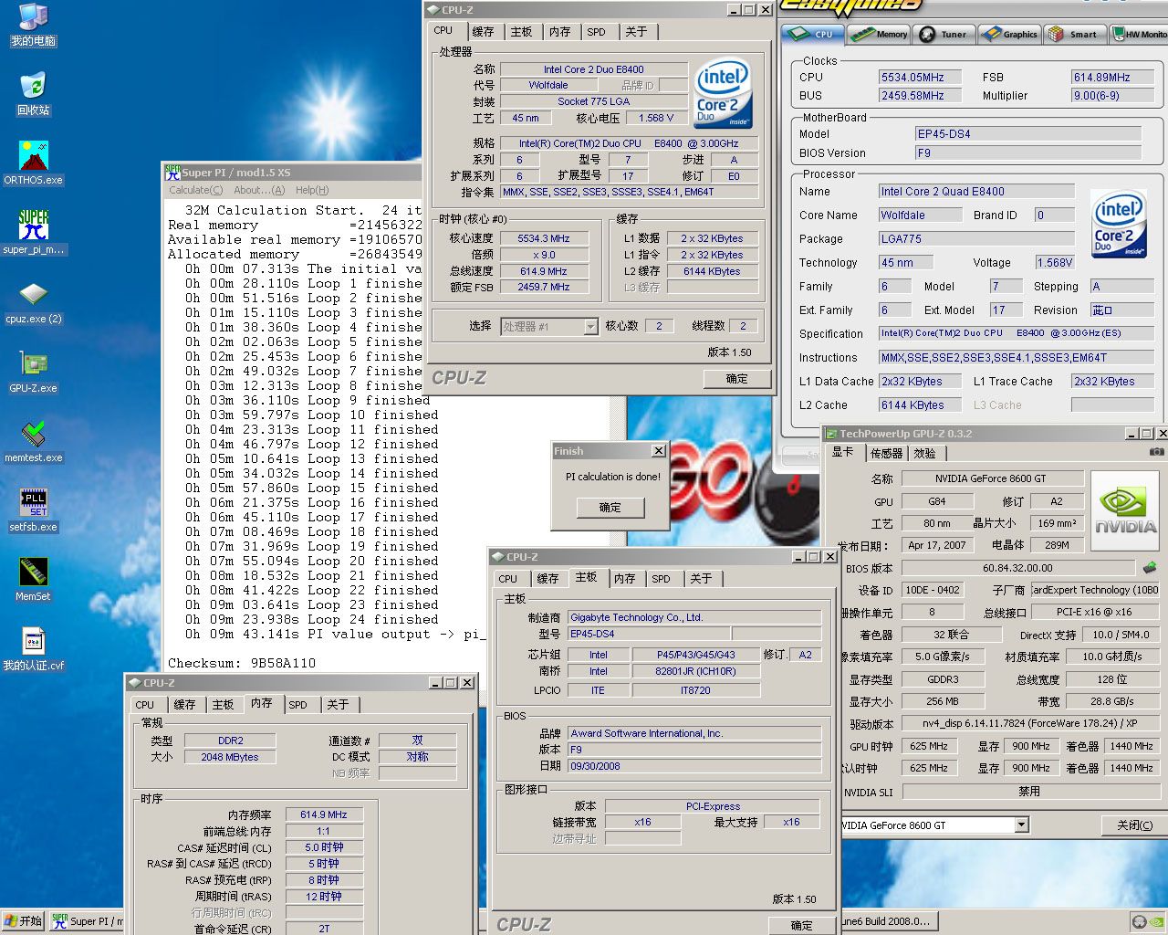Screen dimensions: 1168x935
Task: Click the 614.9 MHz memory frequency field
Action: [324, 814]
